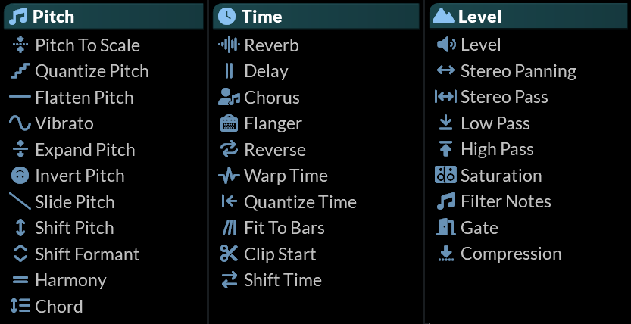This screenshot has width=631, height=324.
Task: Click the Chorus icon
Action: point(229,98)
